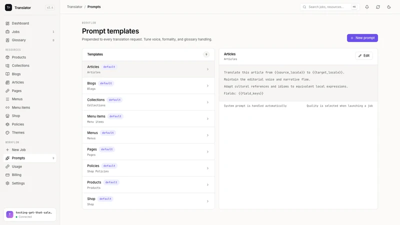Click 'Quality is selected when launching a job'
400x225 pixels.
point(339,106)
